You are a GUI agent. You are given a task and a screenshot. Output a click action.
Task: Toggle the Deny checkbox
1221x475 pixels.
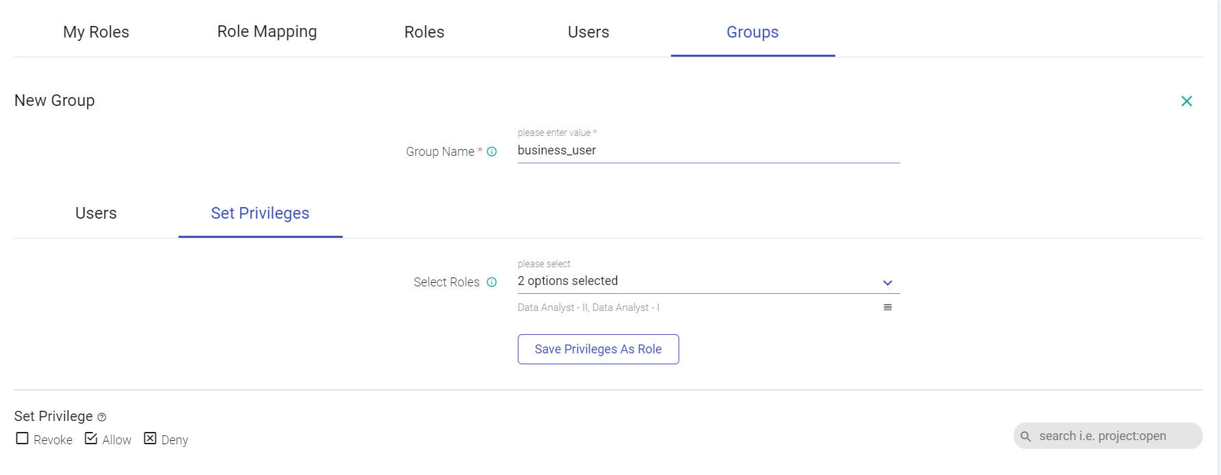(150, 438)
